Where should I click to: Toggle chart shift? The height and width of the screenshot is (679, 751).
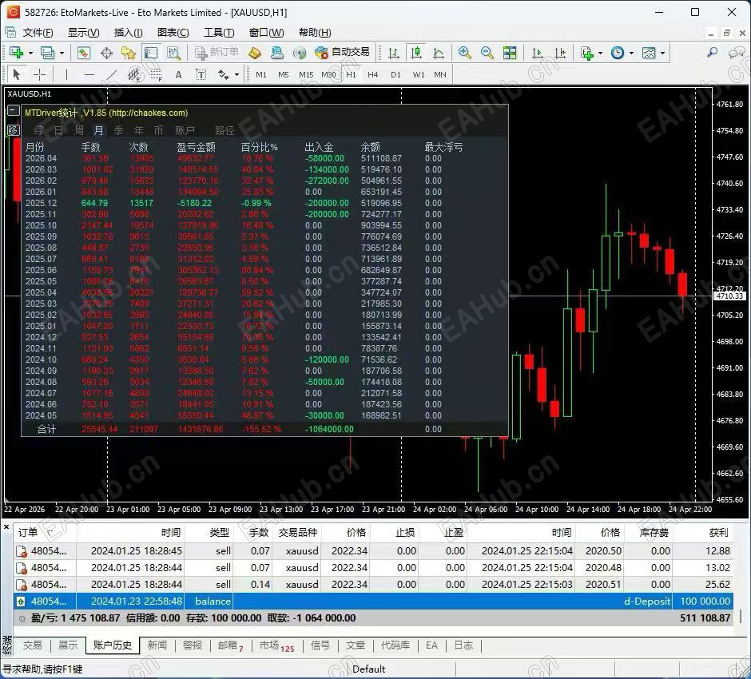tap(560, 53)
